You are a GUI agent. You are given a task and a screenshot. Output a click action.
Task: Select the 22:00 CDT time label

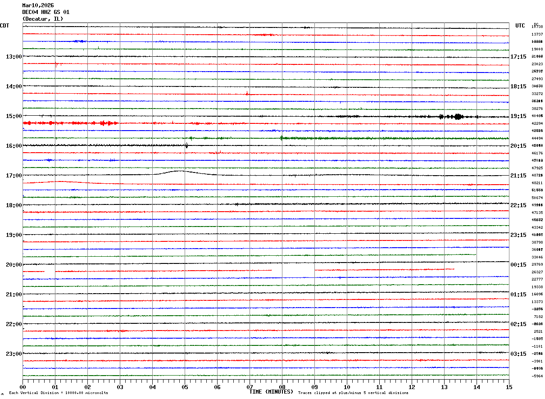14,324
